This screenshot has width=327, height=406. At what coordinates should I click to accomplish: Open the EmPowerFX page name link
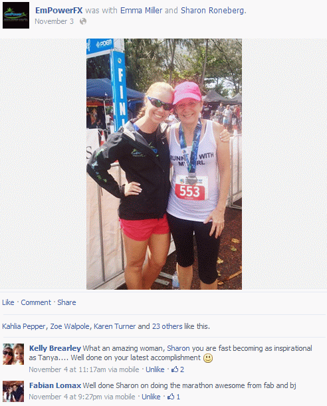tap(58, 11)
